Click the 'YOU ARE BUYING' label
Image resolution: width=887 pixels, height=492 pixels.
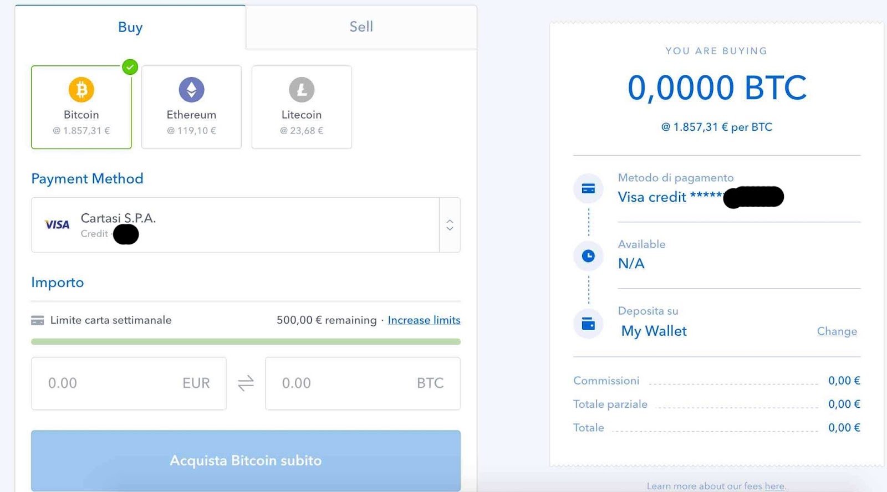[x=716, y=51]
